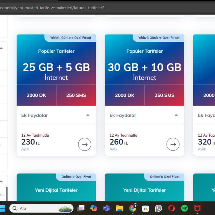
Task: Click the browser address bar URL
Action: [52, 8]
